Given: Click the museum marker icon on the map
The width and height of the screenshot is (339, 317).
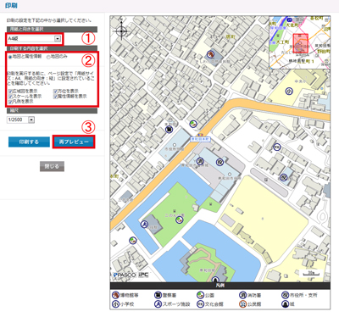Looking at the screenshot, I should point(210,53).
